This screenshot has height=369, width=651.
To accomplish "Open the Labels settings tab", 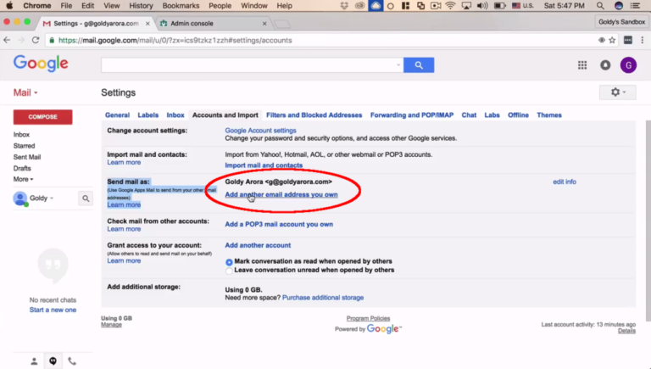I will 148,115.
